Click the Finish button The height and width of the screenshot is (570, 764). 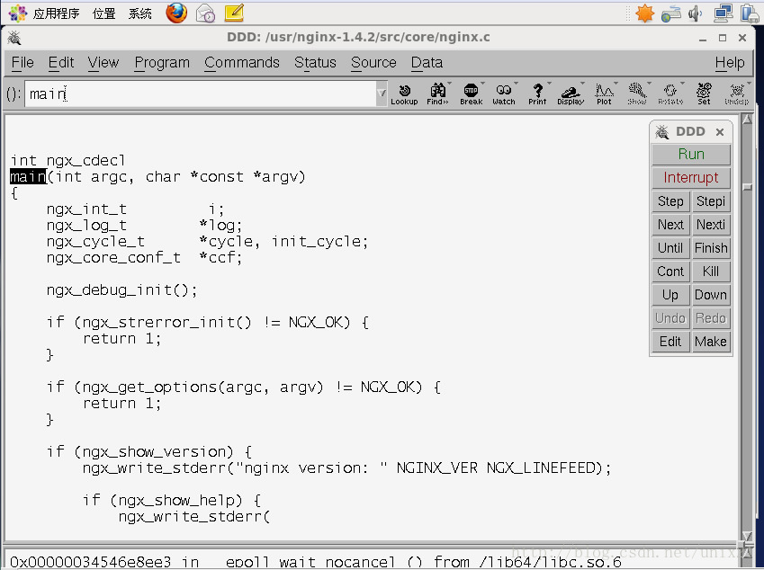click(x=711, y=248)
